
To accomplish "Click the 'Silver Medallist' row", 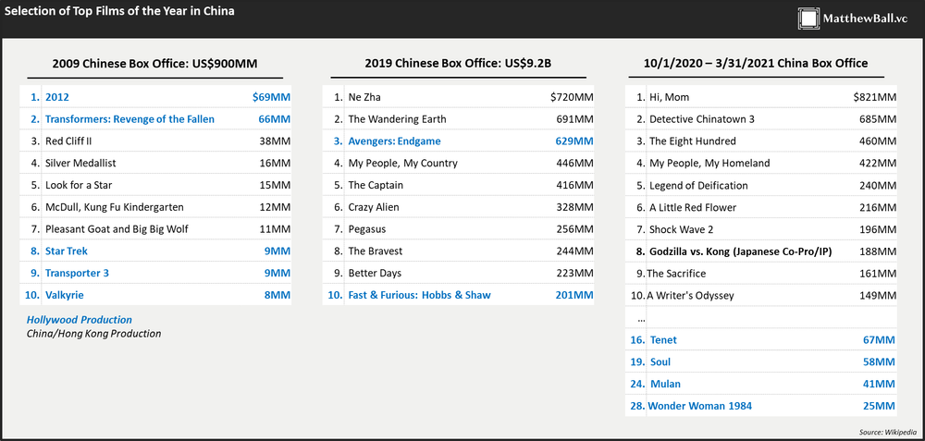I will click(x=155, y=164).
